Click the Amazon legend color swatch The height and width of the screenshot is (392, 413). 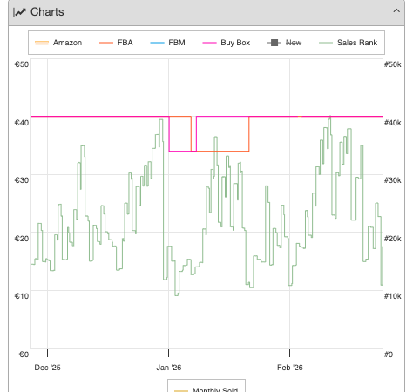(42, 43)
